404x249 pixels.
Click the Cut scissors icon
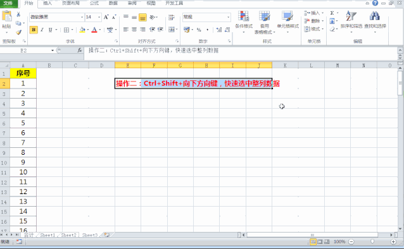18,15
